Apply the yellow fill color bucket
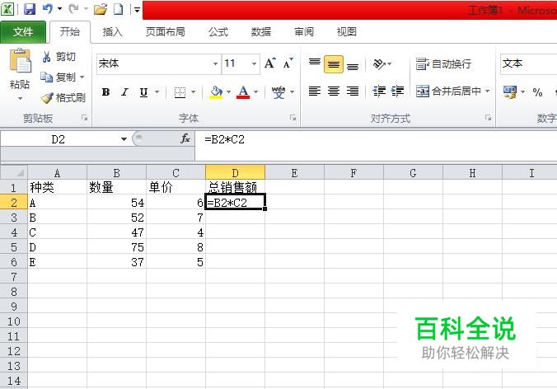This screenshot has height=389, width=557. pos(216,92)
